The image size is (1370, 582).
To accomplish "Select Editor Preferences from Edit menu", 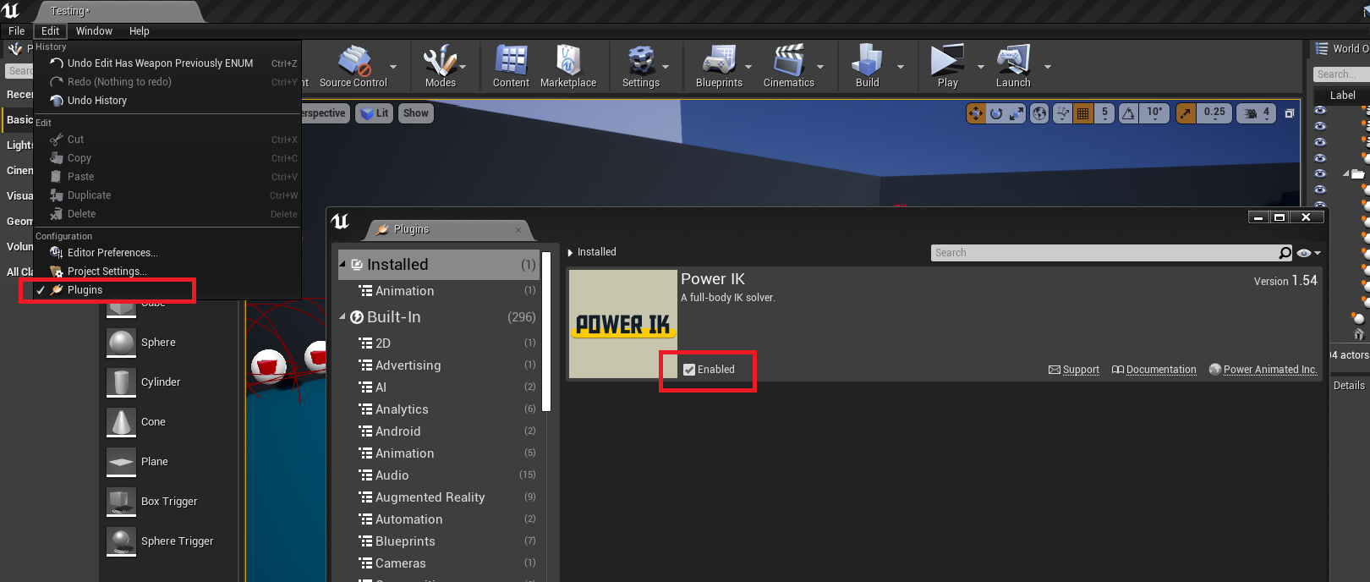I will (112, 253).
